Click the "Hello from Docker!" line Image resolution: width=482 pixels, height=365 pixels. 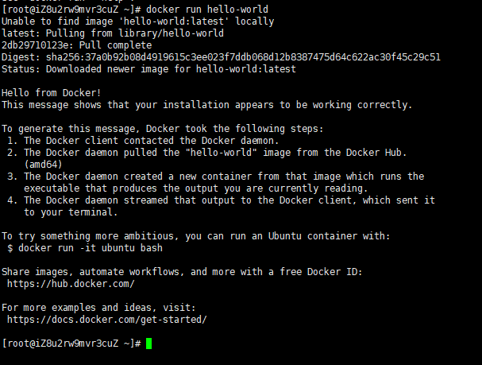[x=54, y=92]
